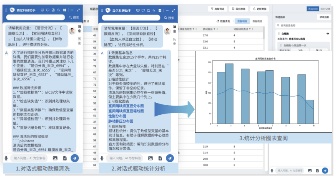
Task: Switch to 消息 tab in middle assistant window
Action: 174,29
